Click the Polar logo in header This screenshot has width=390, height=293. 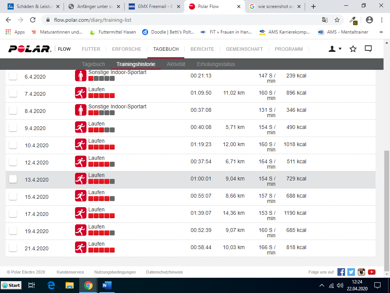click(30, 49)
